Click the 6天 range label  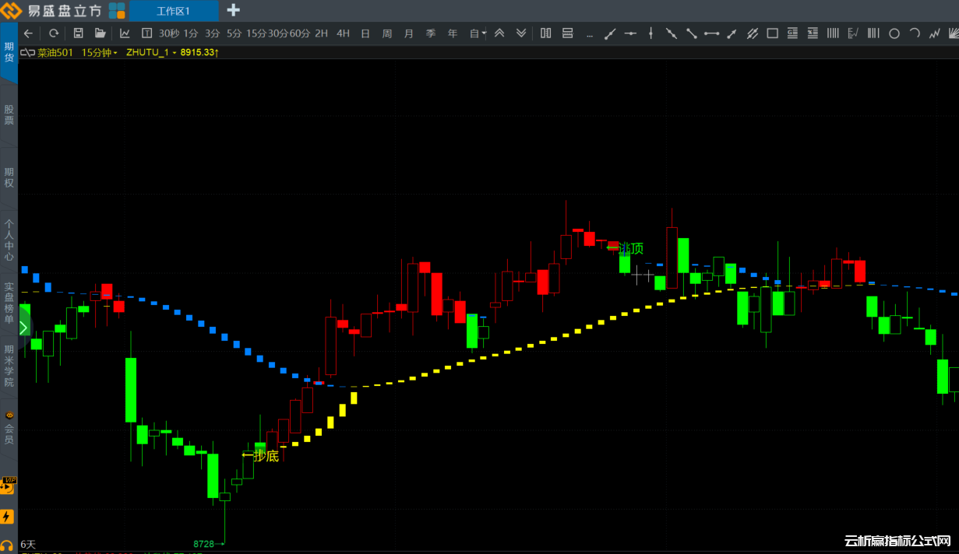coord(28,544)
